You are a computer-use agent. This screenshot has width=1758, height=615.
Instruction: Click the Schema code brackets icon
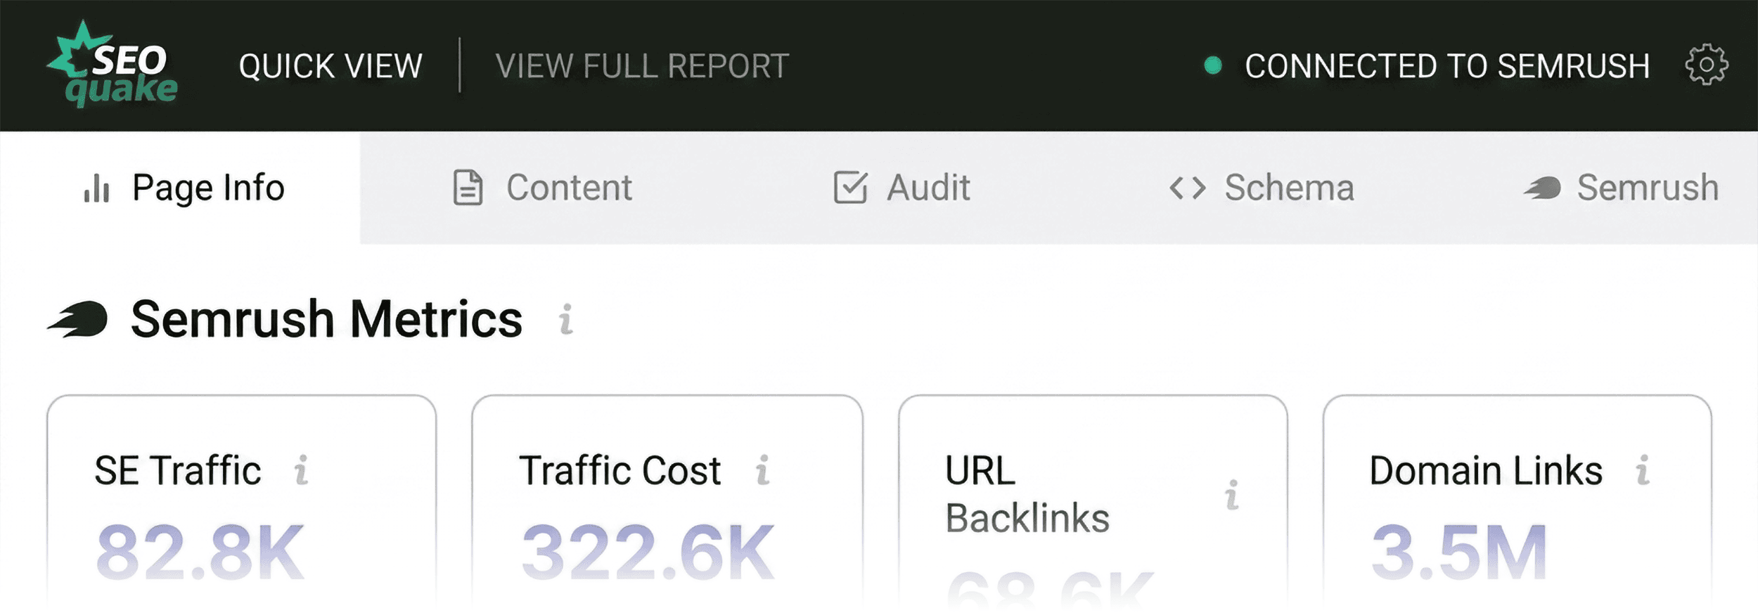pyautogui.click(x=1187, y=188)
